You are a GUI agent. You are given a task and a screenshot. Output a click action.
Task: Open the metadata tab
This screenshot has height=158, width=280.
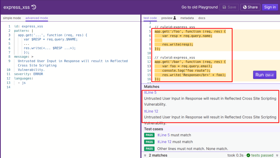187,18
